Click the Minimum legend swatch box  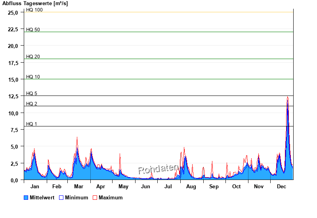pyautogui.click(x=61, y=197)
